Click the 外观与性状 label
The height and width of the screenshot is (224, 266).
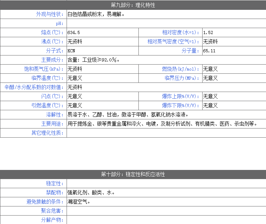coord(50,14)
